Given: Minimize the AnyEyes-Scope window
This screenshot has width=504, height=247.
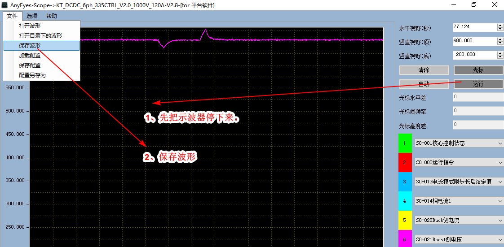Looking at the screenshot, I should 453,5.
